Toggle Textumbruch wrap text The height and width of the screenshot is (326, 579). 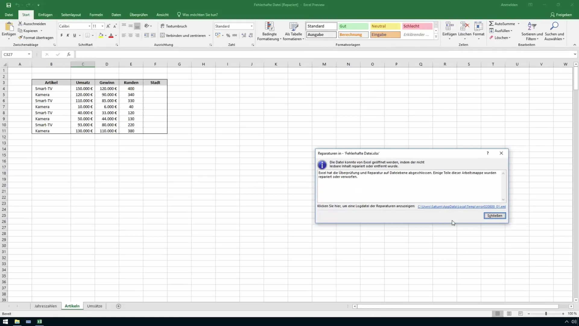(x=174, y=26)
